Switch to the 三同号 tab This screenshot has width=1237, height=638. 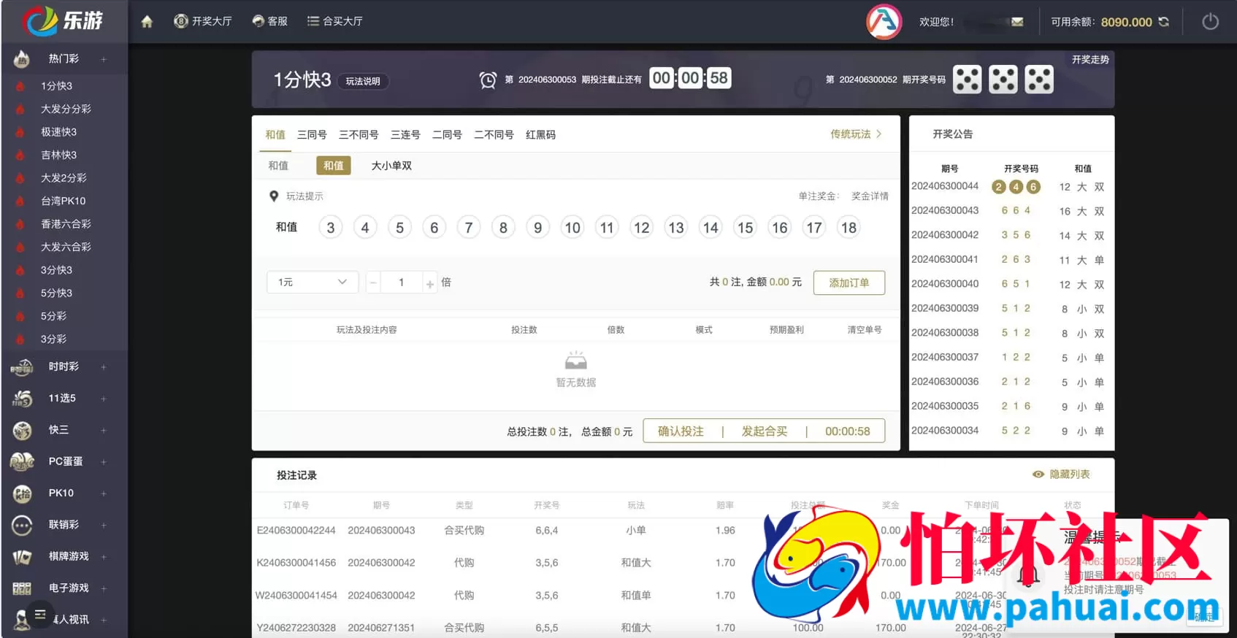312,135
